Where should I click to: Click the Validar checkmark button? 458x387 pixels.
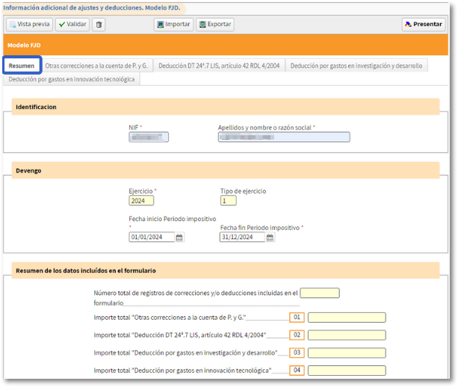coord(72,24)
